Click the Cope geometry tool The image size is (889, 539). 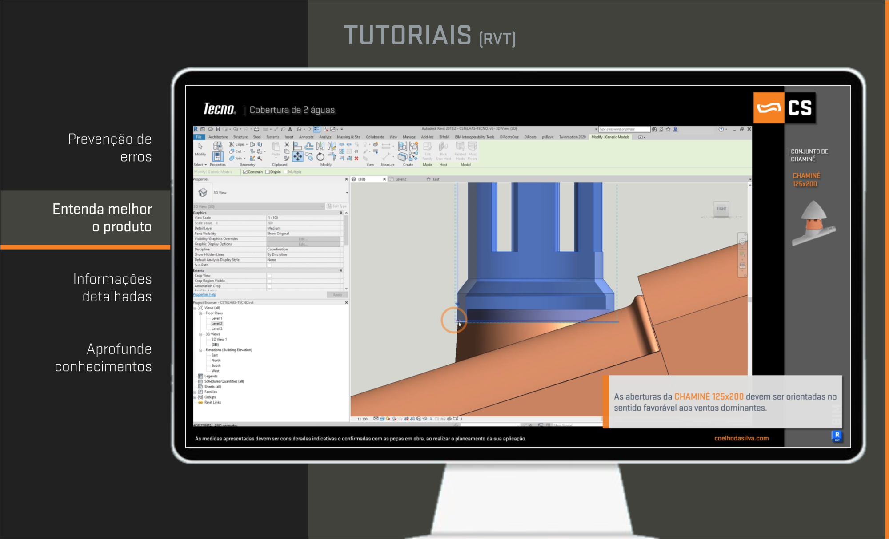click(237, 144)
